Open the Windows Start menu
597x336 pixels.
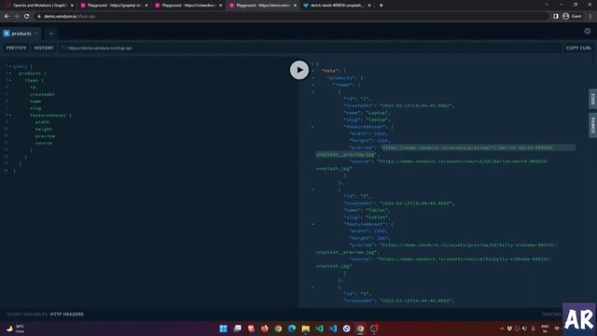(224, 329)
